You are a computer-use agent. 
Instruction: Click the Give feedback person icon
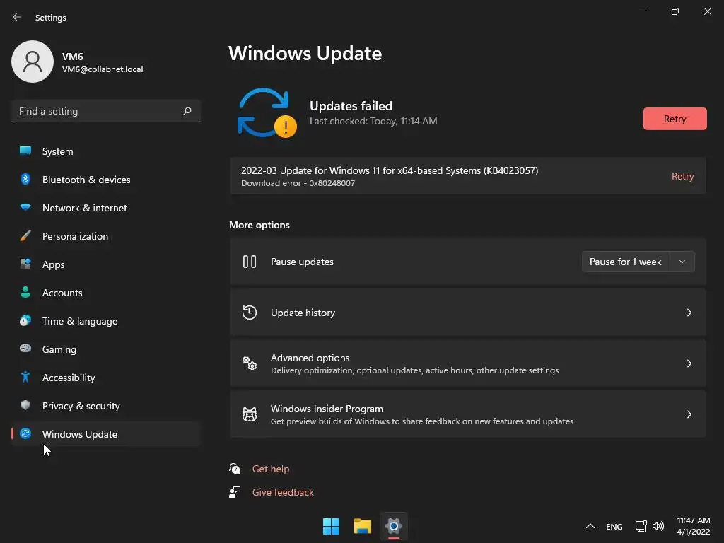(235, 492)
